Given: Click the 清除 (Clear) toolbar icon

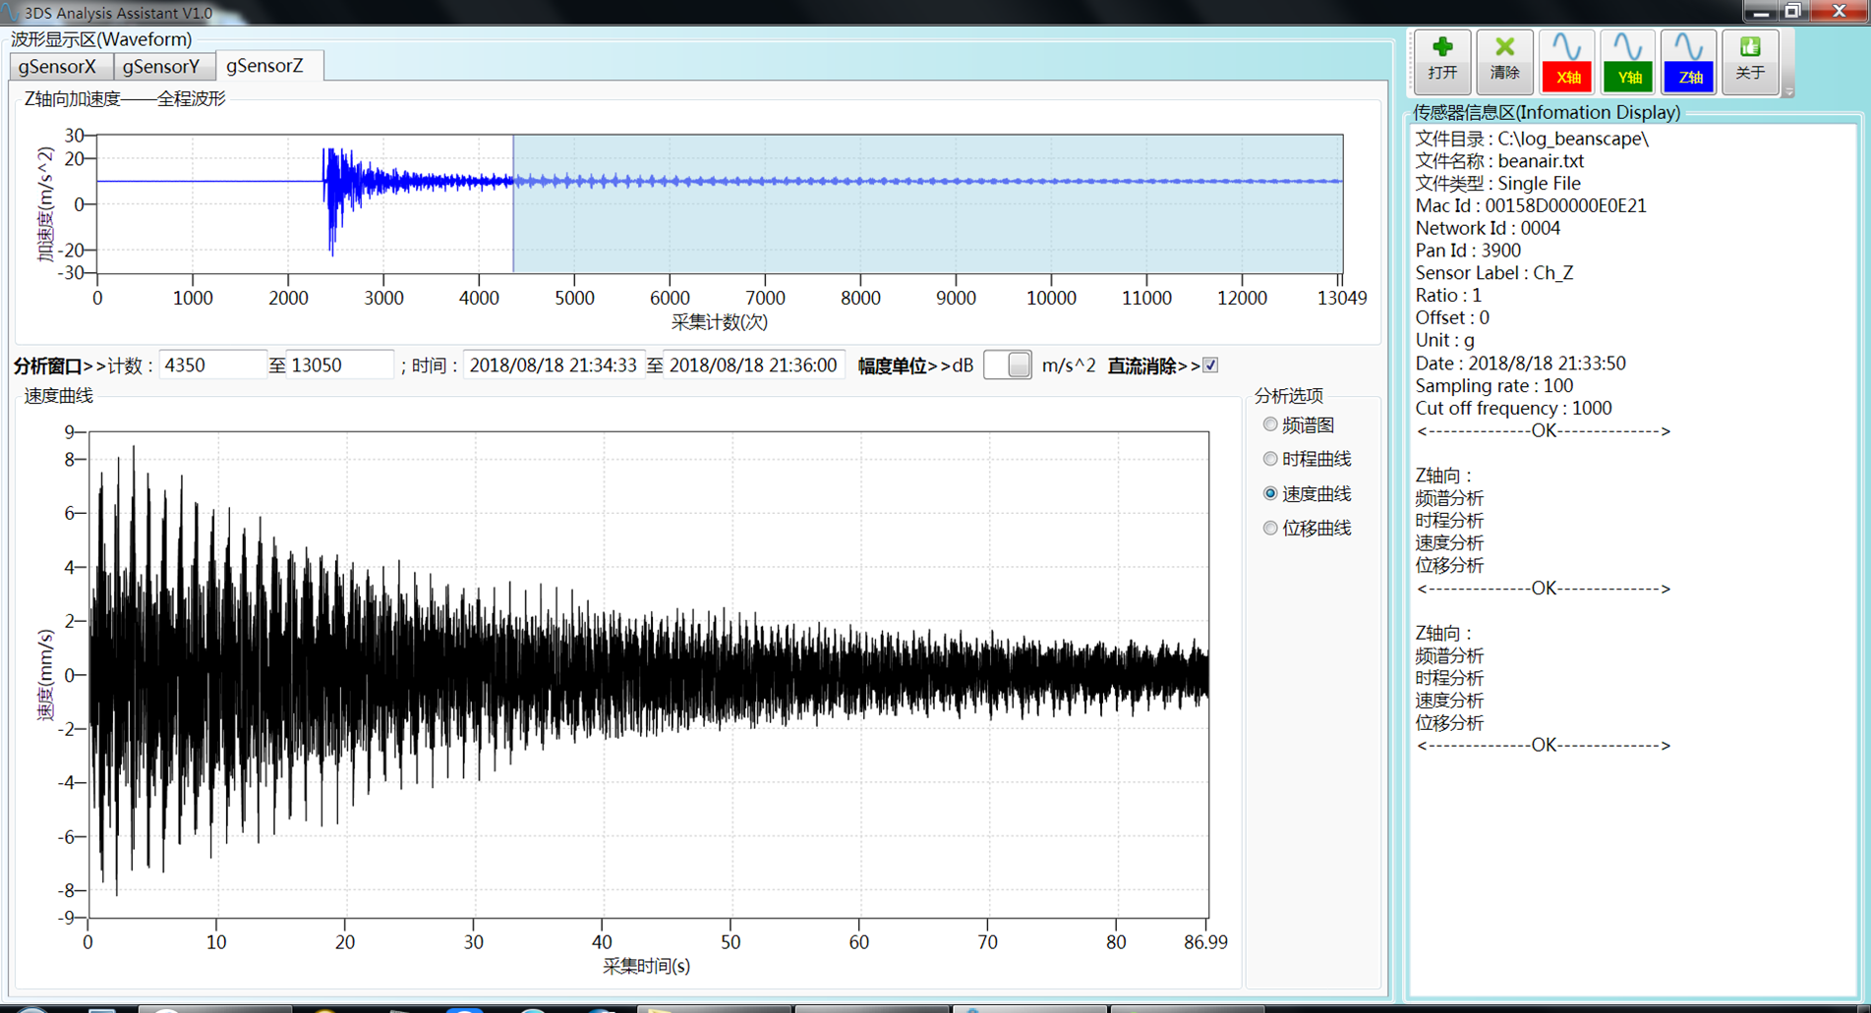Looking at the screenshot, I should click(x=1503, y=60).
